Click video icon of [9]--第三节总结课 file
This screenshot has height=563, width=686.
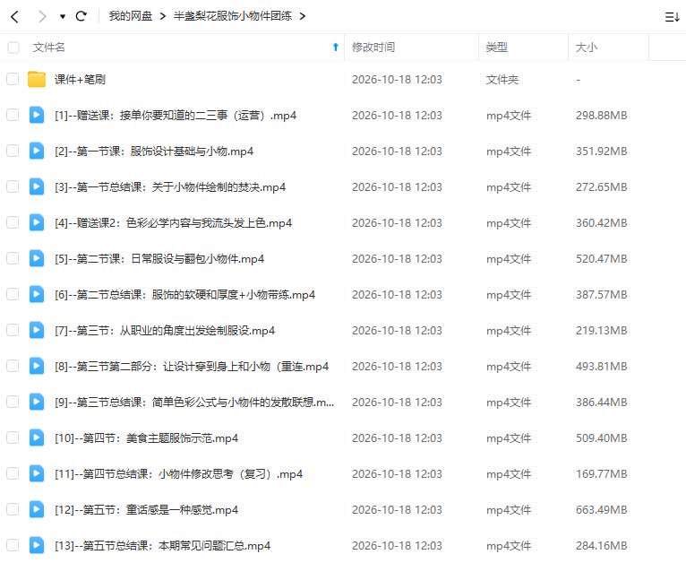pos(37,403)
